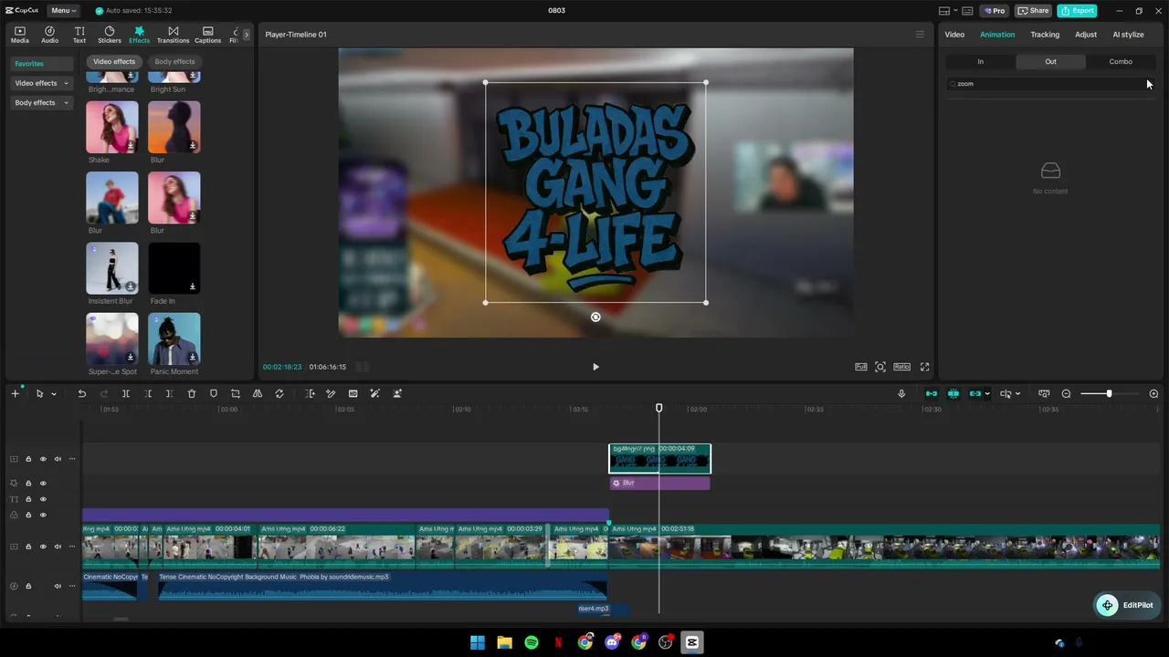Open the Media panel
1169x657 pixels.
[x=19, y=35]
